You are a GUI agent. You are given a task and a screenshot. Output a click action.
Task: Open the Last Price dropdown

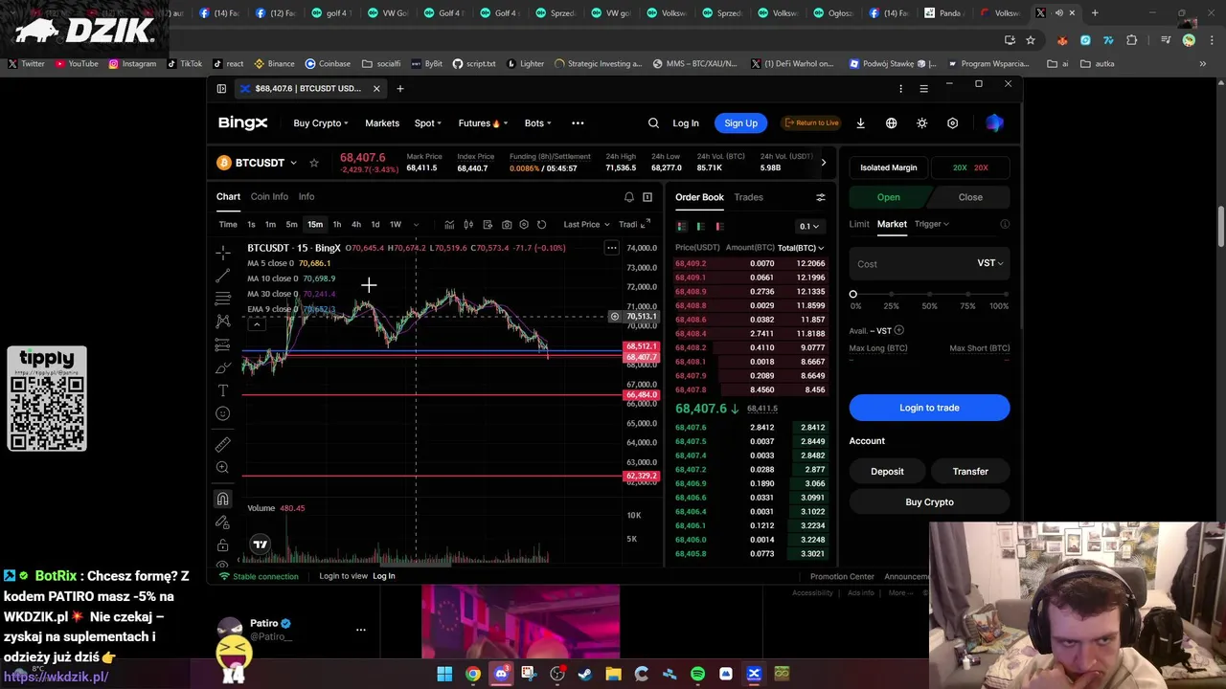point(586,225)
